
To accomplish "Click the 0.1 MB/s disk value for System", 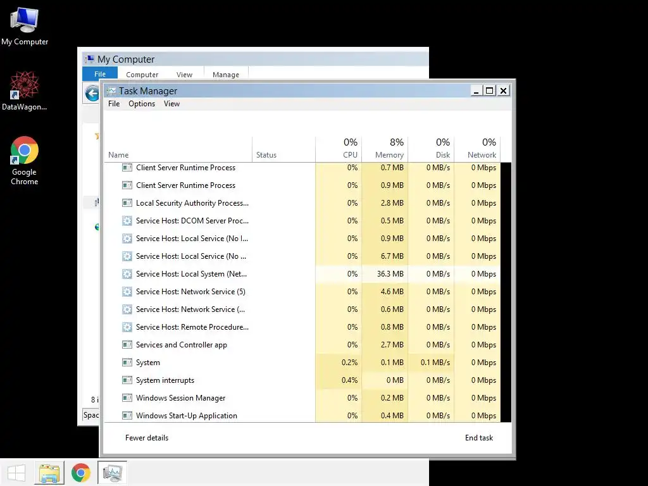I will point(435,363).
